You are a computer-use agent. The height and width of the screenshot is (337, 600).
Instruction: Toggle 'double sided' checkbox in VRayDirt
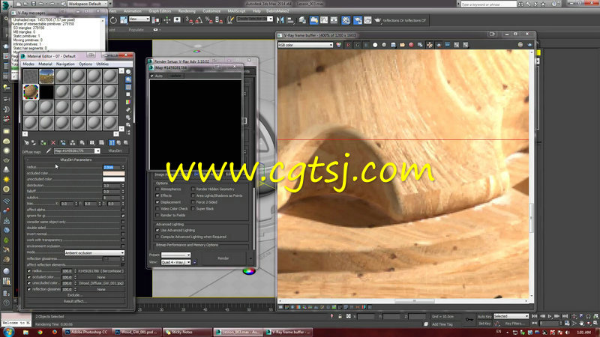click(x=123, y=228)
